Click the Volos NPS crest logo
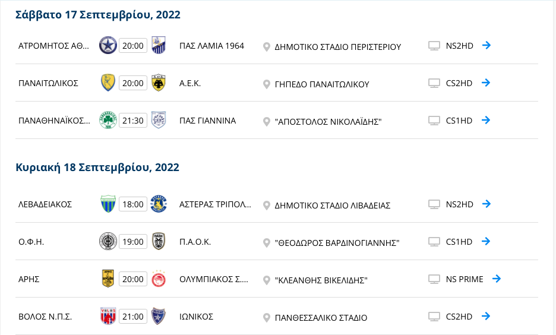Image resolution: width=556 pixels, height=335 pixels. (x=108, y=316)
